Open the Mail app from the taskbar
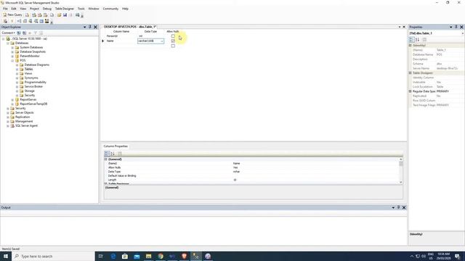This screenshot has width=465, height=261. (137, 256)
